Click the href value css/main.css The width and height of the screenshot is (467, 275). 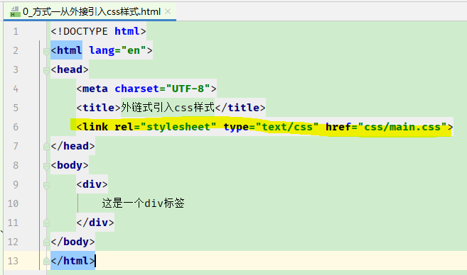click(x=402, y=127)
